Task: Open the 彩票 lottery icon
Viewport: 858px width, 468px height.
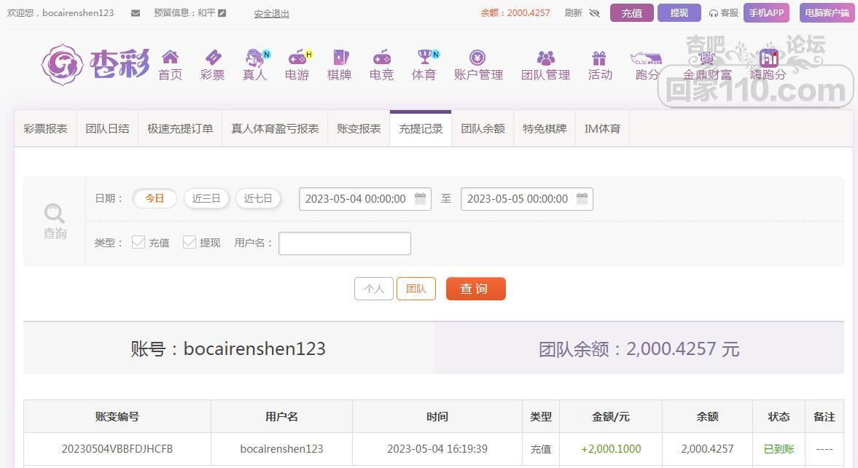Action: coord(212,58)
